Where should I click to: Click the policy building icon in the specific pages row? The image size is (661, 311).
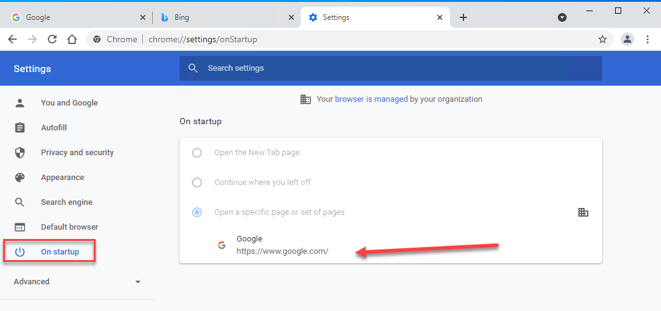click(583, 212)
